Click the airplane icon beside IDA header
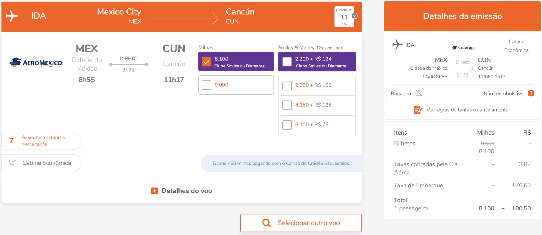This screenshot has width=542, height=235. coord(12,16)
